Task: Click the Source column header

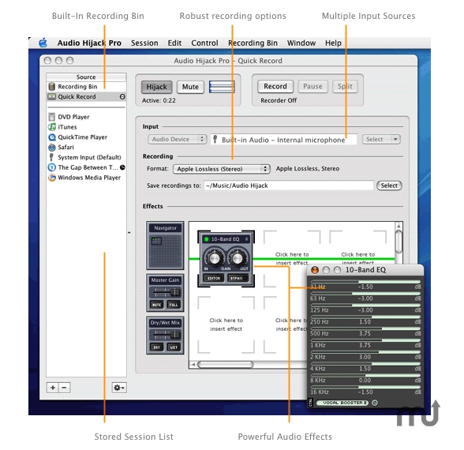Action: [86, 77]
